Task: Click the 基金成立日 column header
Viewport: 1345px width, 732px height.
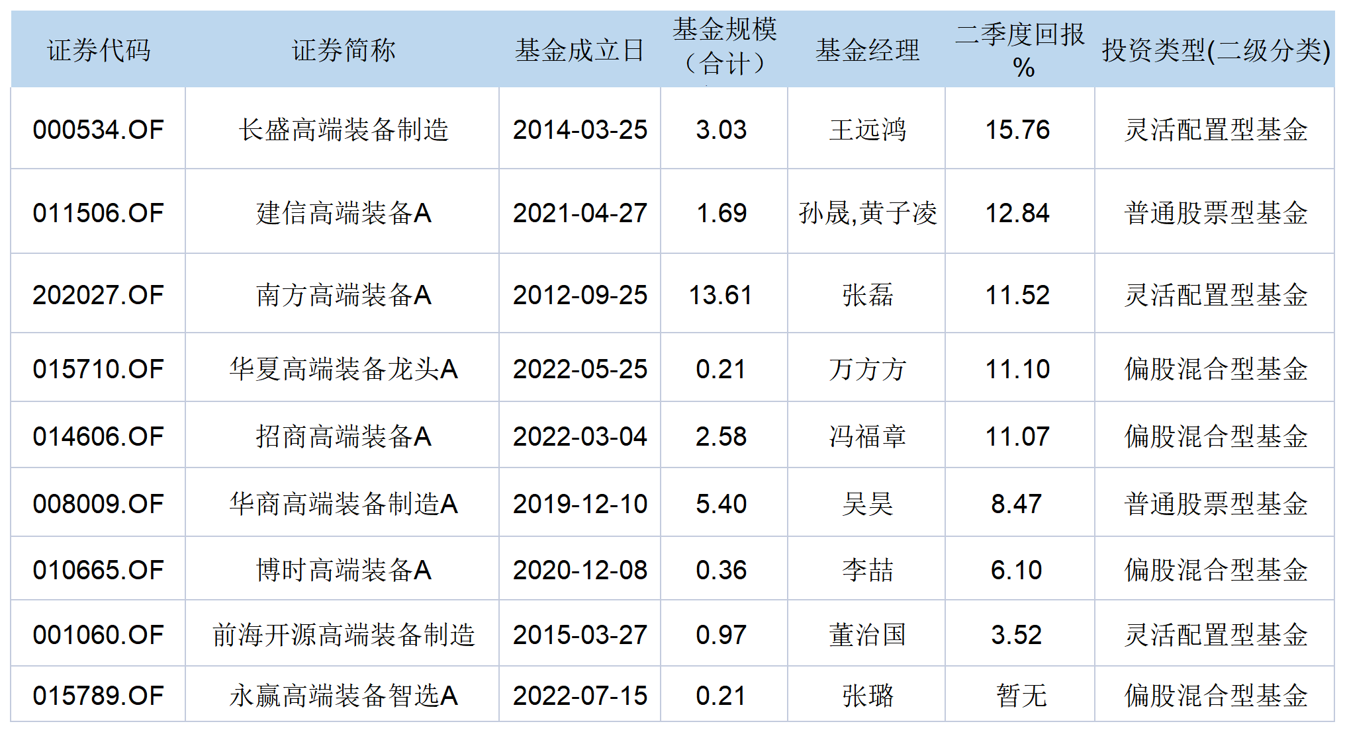Action: coord(579,50)
